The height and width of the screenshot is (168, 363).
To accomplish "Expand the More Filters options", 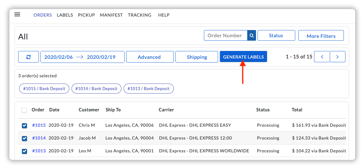I will coord(321,36).
